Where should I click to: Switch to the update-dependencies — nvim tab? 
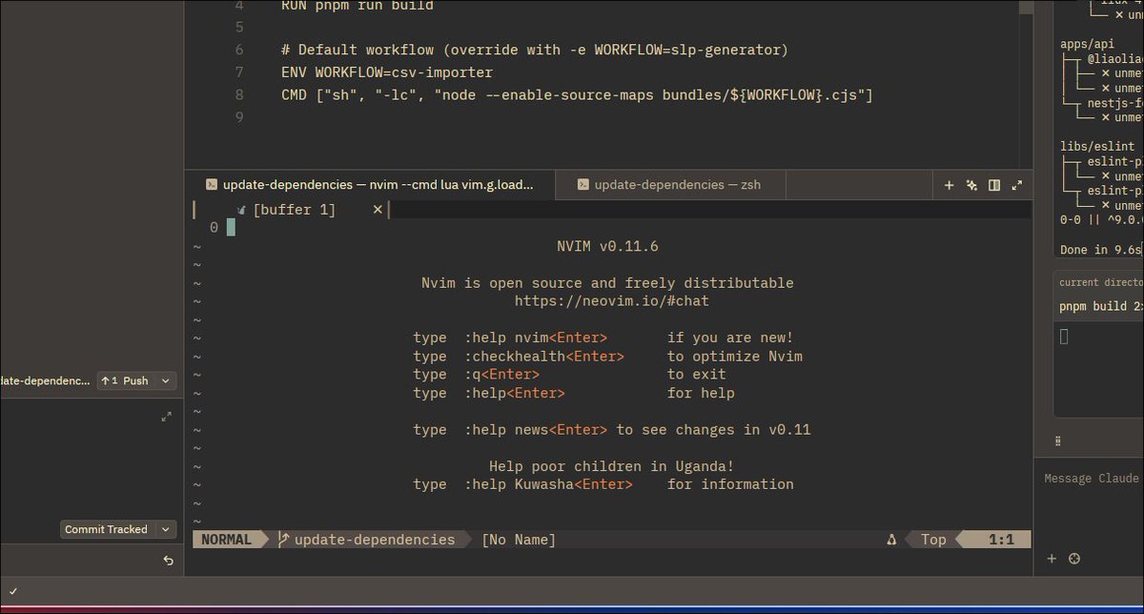click(370, 185)
